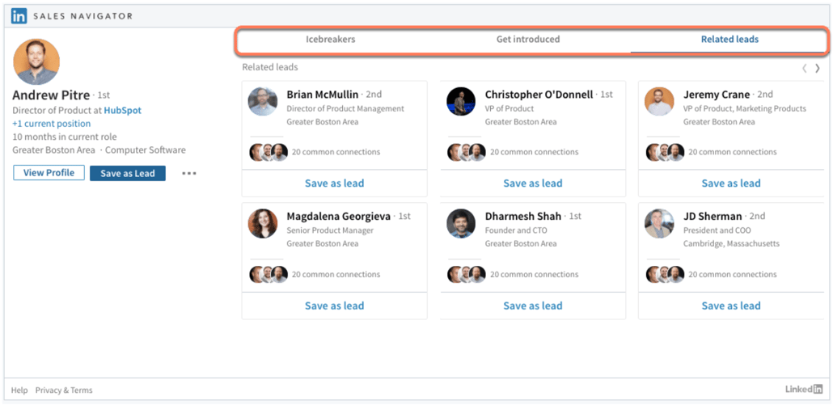Click LinkedIn footer logo

click(804, 389)
